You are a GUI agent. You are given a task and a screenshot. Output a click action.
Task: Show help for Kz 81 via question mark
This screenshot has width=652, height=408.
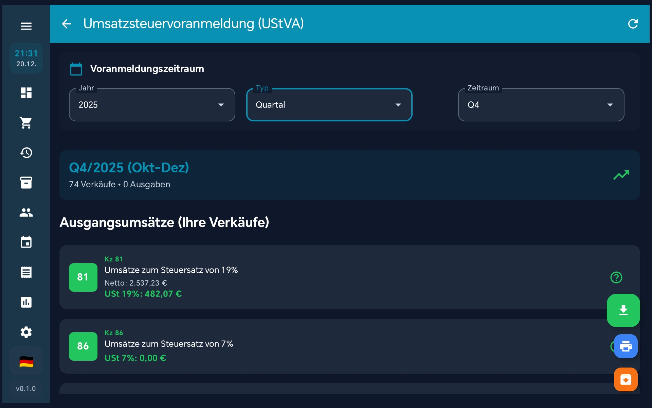(616, 277)
